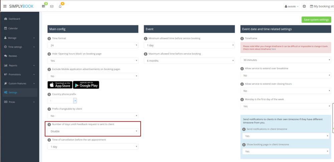Open Minimum allowed time before booking dropdown
Screen dimensions: 334x162
click(x=189, y=45)
